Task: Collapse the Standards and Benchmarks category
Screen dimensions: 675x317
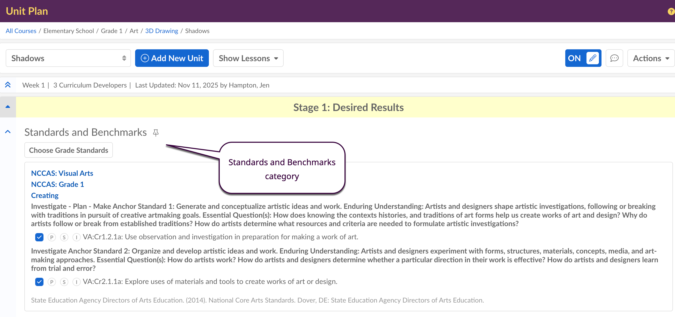Action: [x=8, y=132]
